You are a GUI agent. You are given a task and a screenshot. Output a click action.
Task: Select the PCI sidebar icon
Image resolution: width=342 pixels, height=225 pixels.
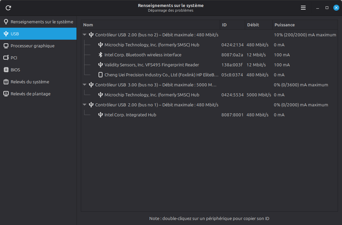[6, 58]
